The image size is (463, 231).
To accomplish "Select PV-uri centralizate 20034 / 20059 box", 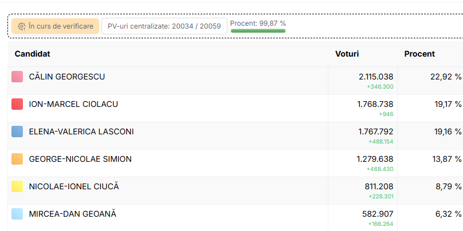I will 164,26.
